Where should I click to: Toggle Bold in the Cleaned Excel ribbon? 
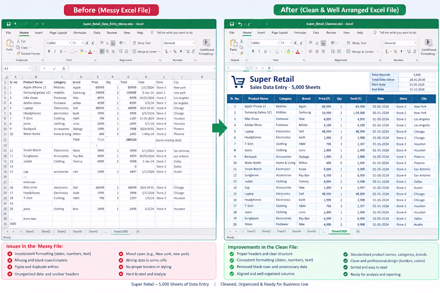[x=253, y=52]
